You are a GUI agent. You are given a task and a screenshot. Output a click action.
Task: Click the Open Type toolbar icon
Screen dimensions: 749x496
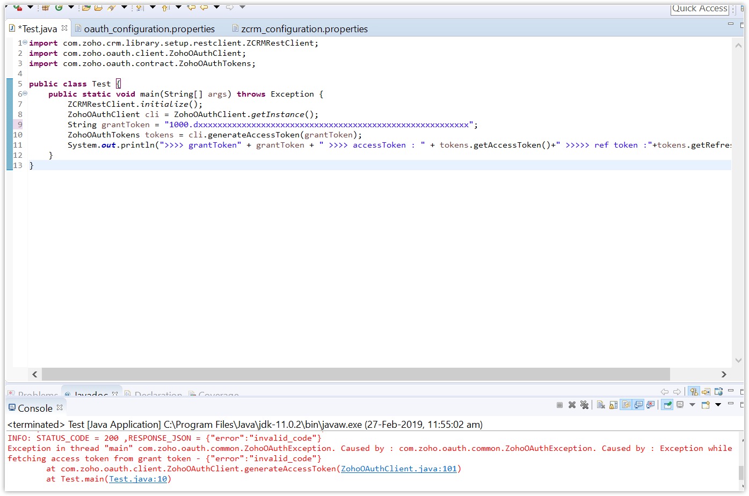point(86,8)
